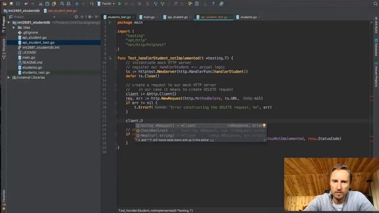Click the Test_handlerStudent_notImplemented breadcrumb at bottom

click(x=156, y=211)
